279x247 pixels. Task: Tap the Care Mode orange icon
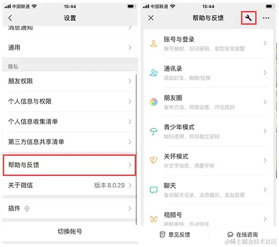point(153,160)
